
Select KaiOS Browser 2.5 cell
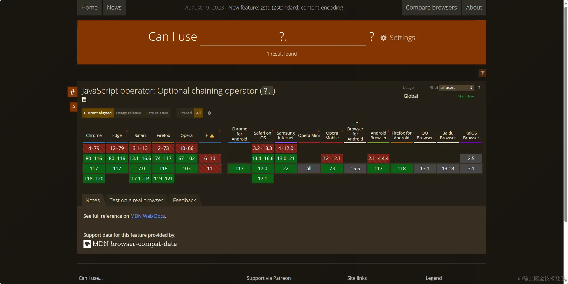(471, 158)
